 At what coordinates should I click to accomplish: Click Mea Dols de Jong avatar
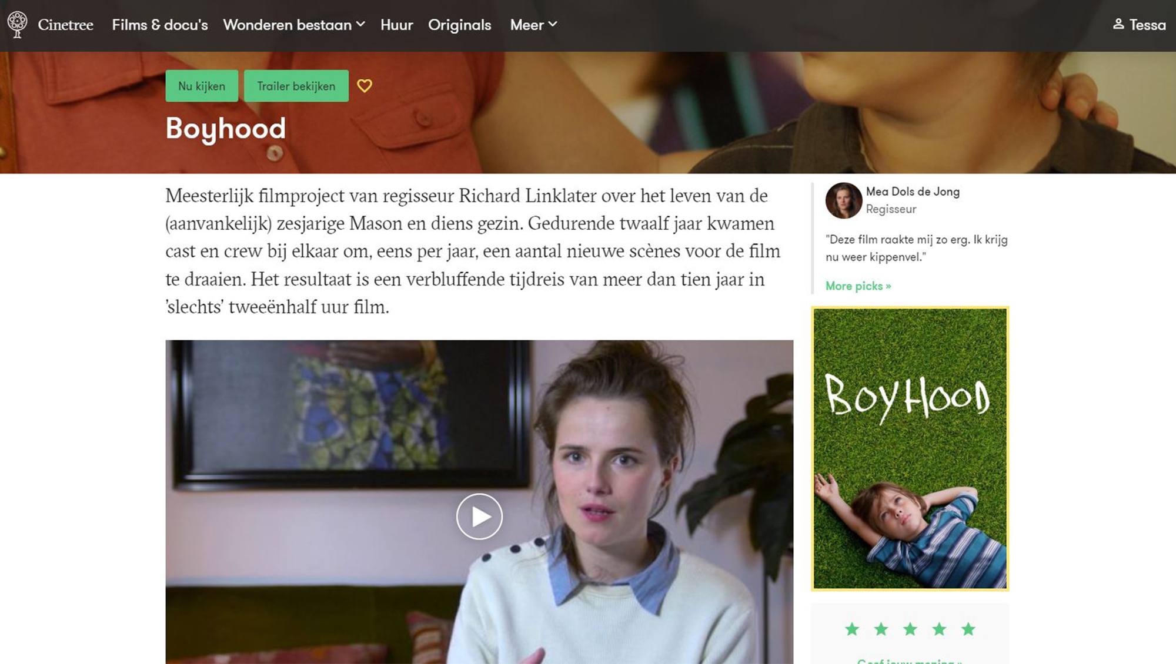click(843, 200)
